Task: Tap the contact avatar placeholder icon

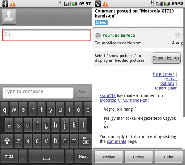Action: (x=9, y=17)
